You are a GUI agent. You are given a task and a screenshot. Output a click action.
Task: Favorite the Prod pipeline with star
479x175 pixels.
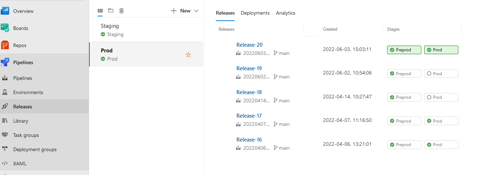(188, 55)
